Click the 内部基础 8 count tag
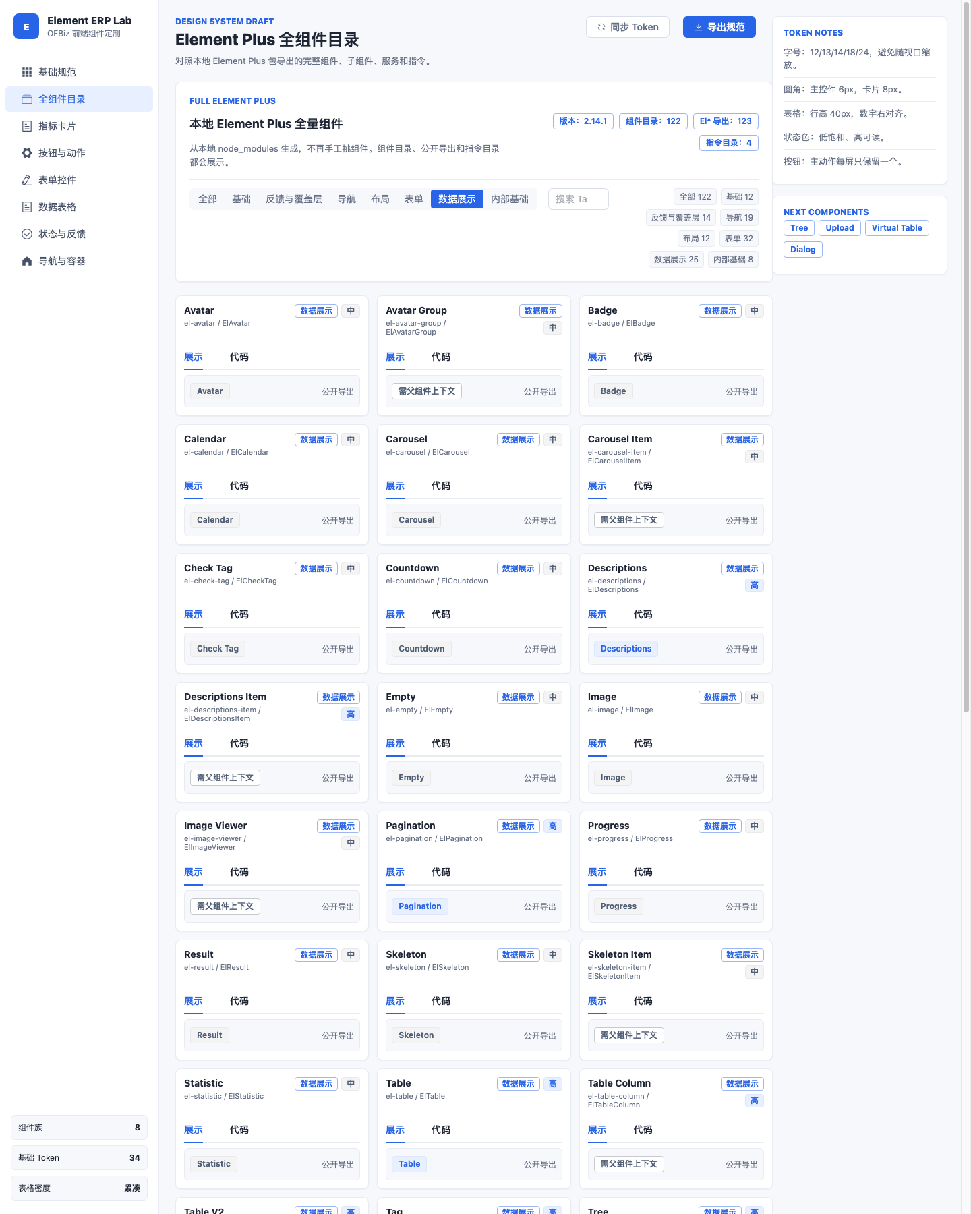Image resolution: width=971 pixels, height=1214 pixels. point(734,260)
